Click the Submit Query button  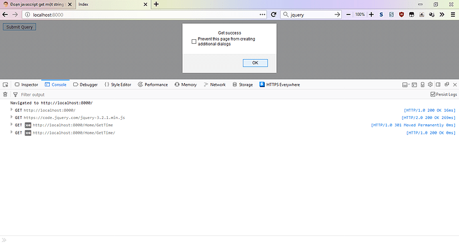tap(19, 27)
